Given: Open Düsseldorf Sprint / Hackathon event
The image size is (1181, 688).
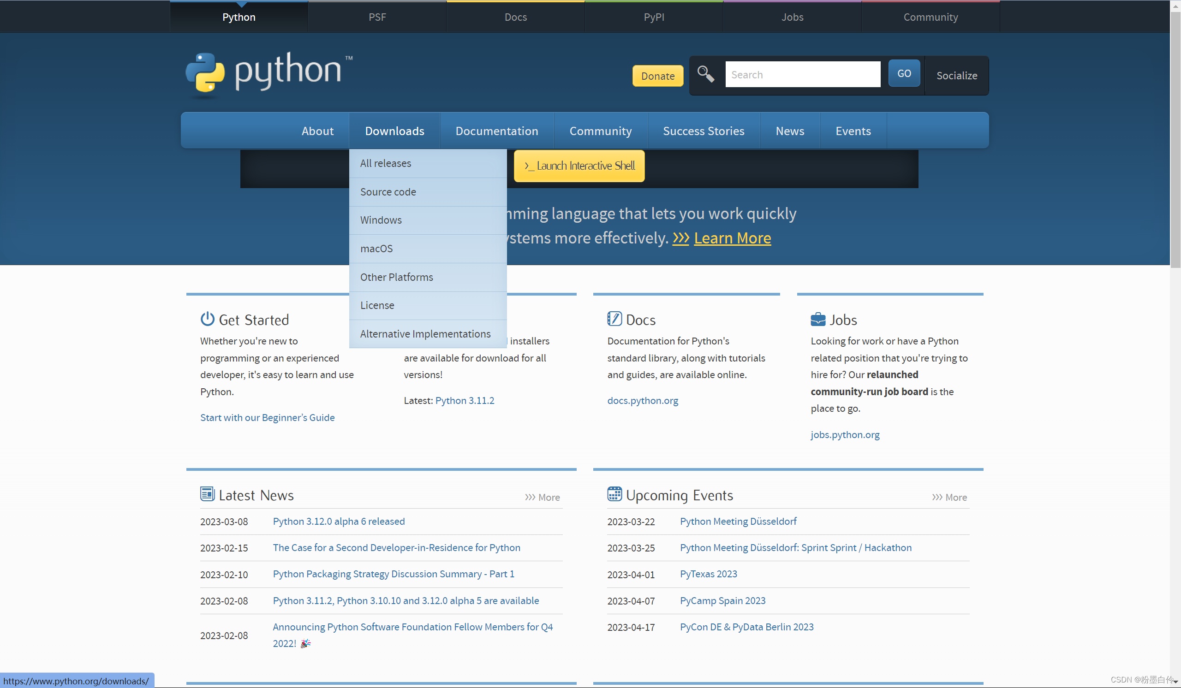Looking at the screenshot, I should (x=796, y=547).
